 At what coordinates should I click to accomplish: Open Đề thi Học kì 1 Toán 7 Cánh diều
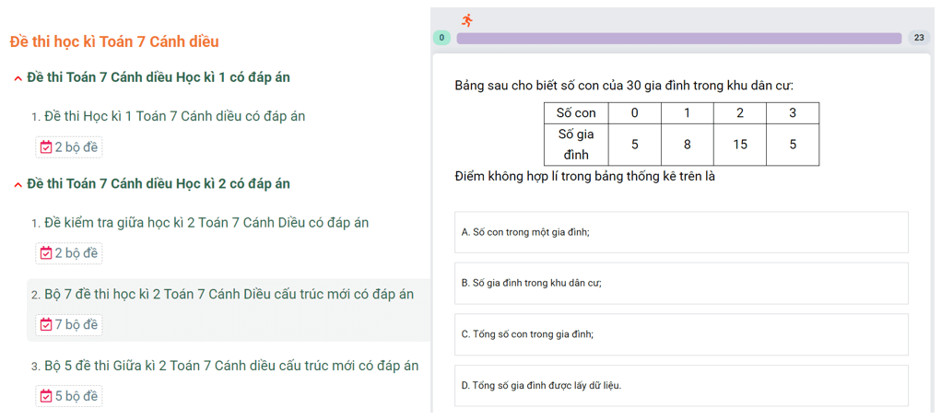pos(174,116)
